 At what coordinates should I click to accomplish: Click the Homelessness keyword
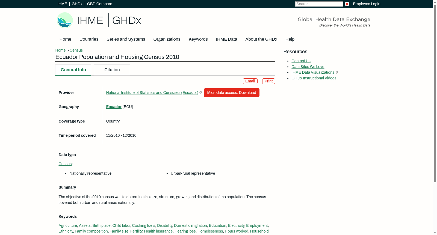tap(210, 231)
